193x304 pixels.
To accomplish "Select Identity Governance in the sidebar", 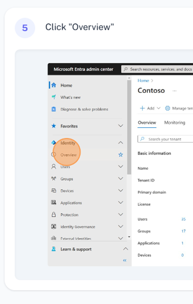I will point(78,227).
